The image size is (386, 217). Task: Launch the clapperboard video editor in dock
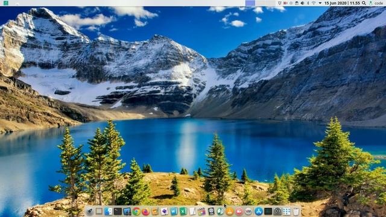tap(201, 211)
